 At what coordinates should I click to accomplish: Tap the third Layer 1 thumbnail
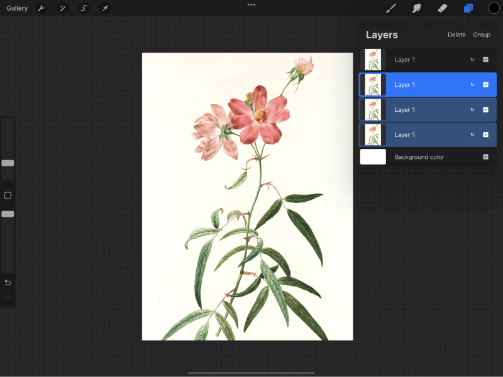tap(373, 109)
